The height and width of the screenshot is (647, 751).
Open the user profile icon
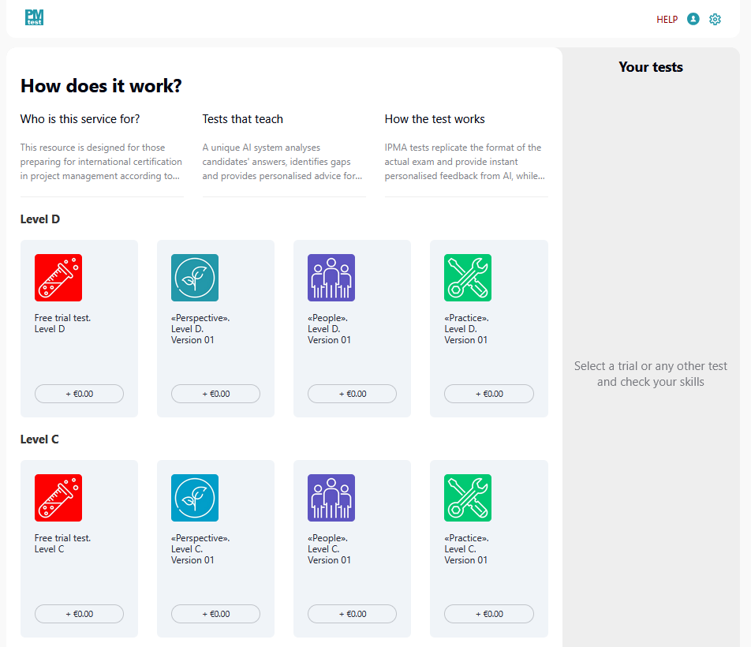tap(693, 19)
